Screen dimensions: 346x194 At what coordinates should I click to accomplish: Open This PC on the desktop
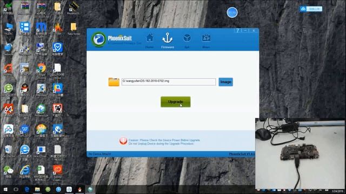[9, 29]
